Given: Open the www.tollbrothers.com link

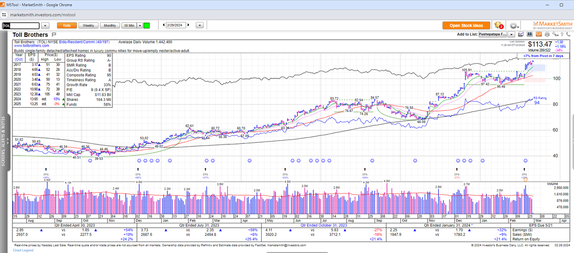Looking at the screenshot, I should click(x=31, y=46).
